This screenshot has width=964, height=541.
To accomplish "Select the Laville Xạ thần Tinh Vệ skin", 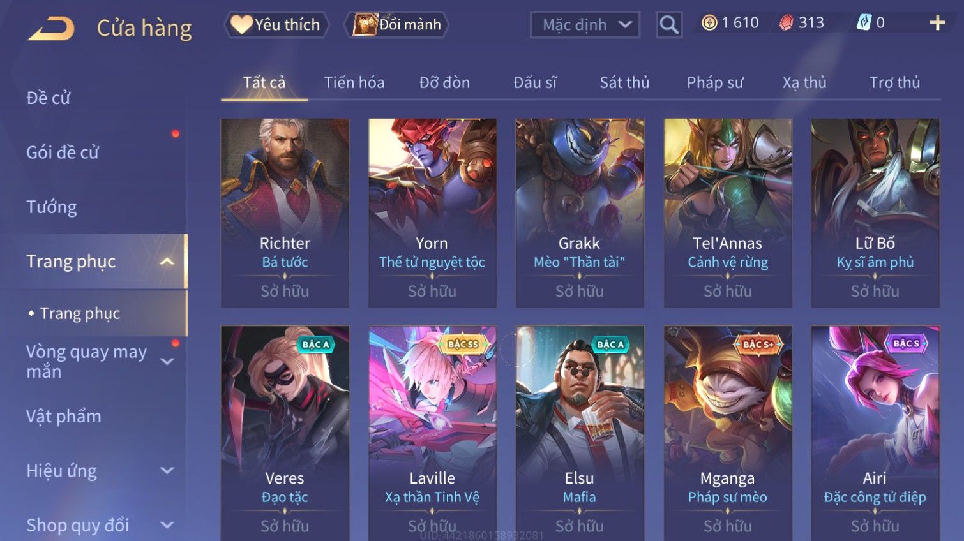I will pos(432,434).
